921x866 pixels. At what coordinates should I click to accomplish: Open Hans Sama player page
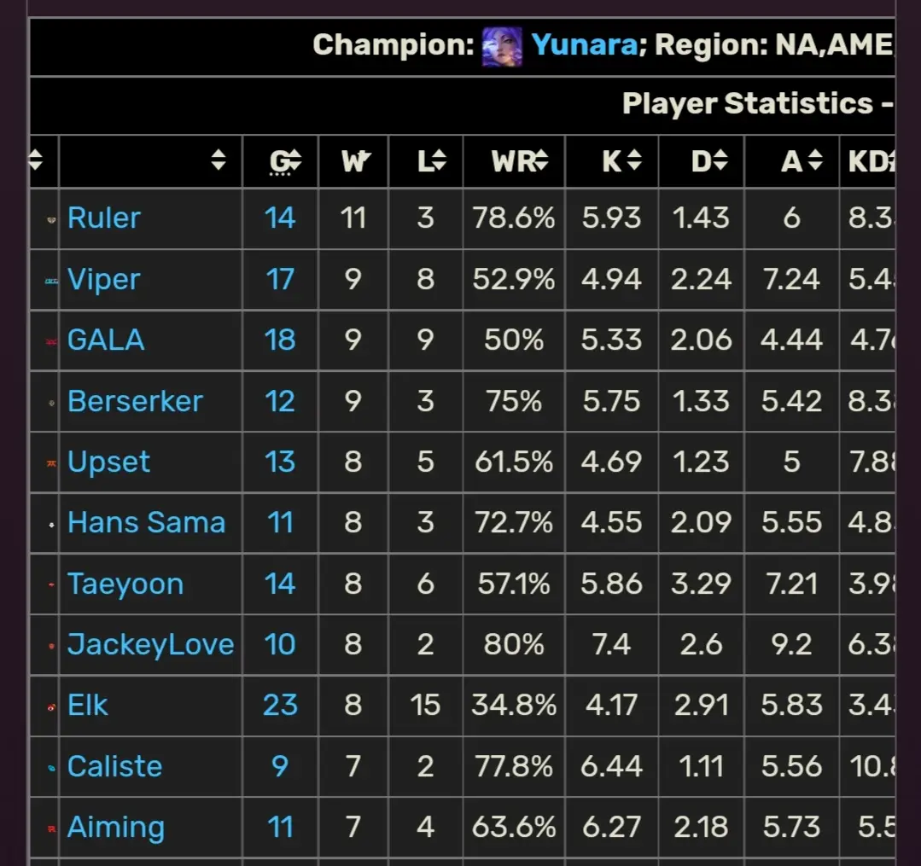147,522
